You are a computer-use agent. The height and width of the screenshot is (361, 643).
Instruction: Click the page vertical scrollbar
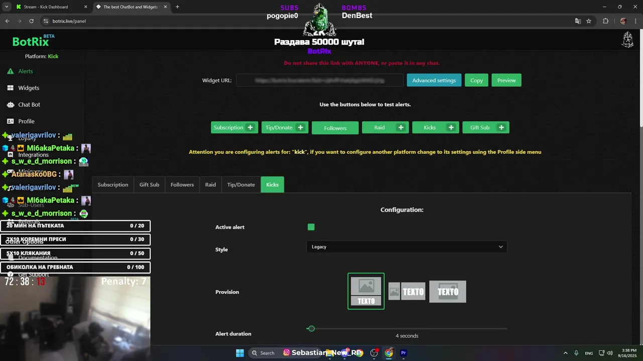click(x=640, y=78)
